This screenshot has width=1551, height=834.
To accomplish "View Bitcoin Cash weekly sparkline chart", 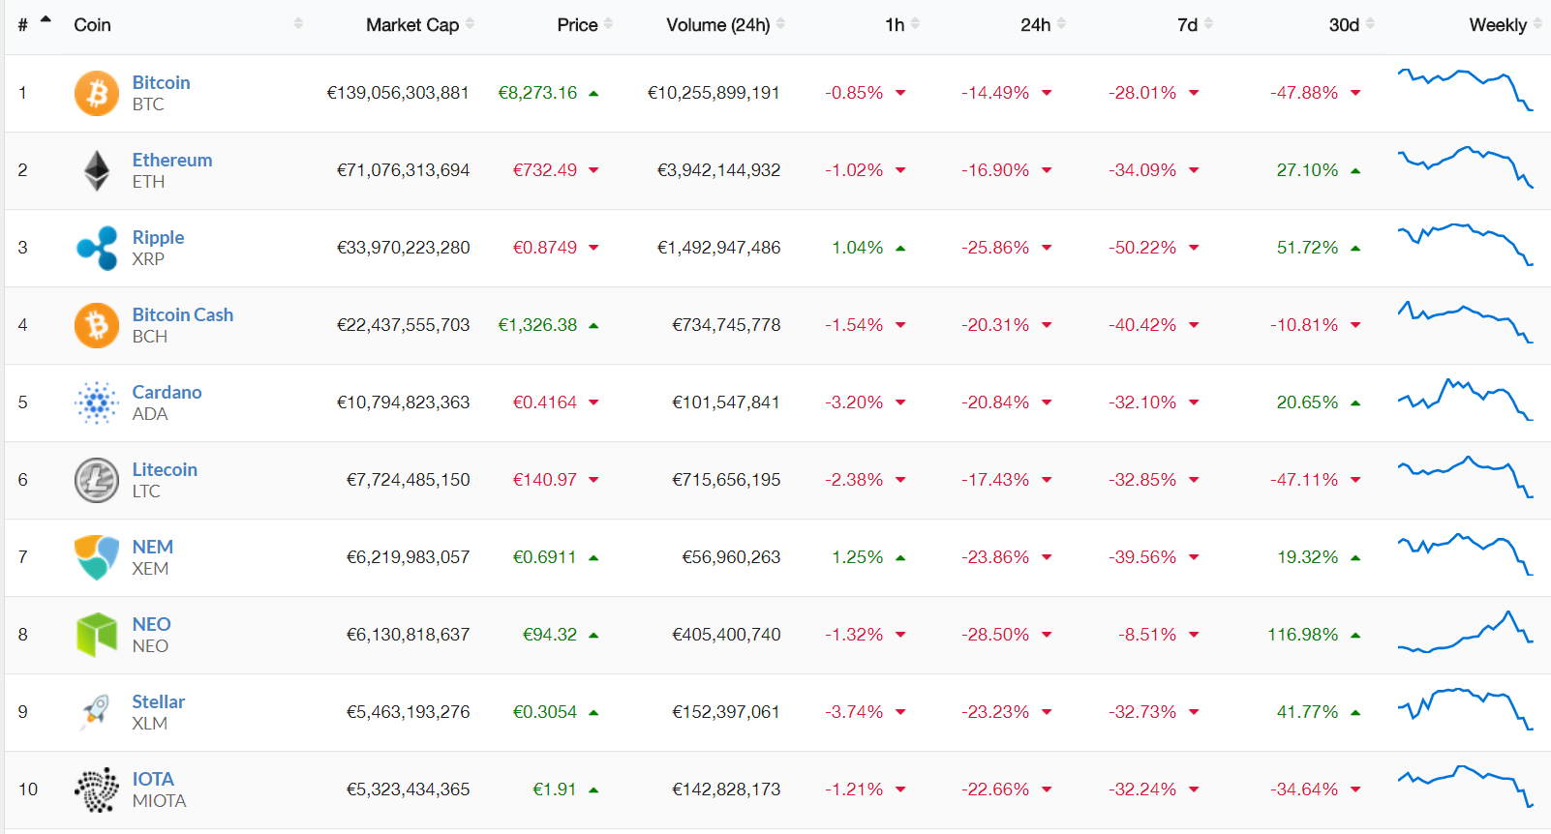I will coord(1465,321).
